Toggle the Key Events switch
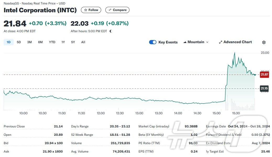The height and width of the screenshot is (157, 272). [153, 42]
